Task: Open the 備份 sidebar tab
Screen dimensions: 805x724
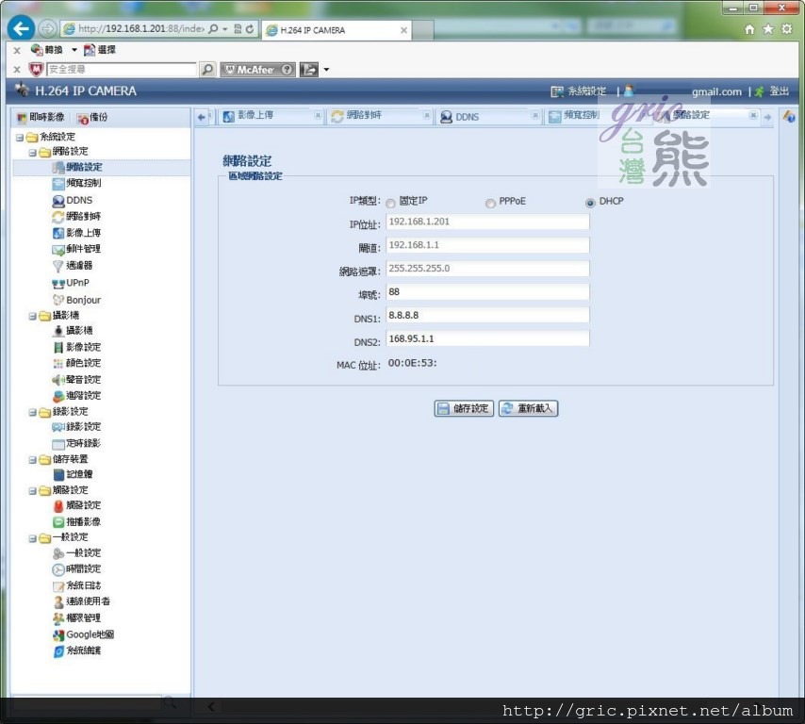Action: tap(92, 118)
